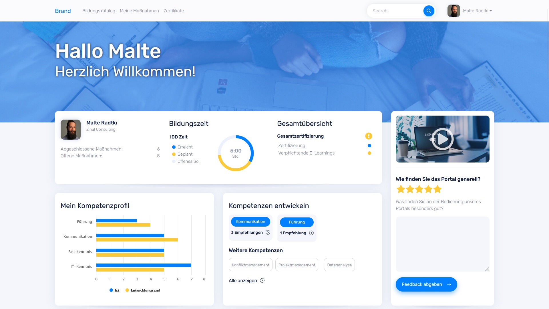This screenshot has height=309, width=549.
Task: Open the 3 Empfehlungen arrow icon
Action: coord(268,233)
